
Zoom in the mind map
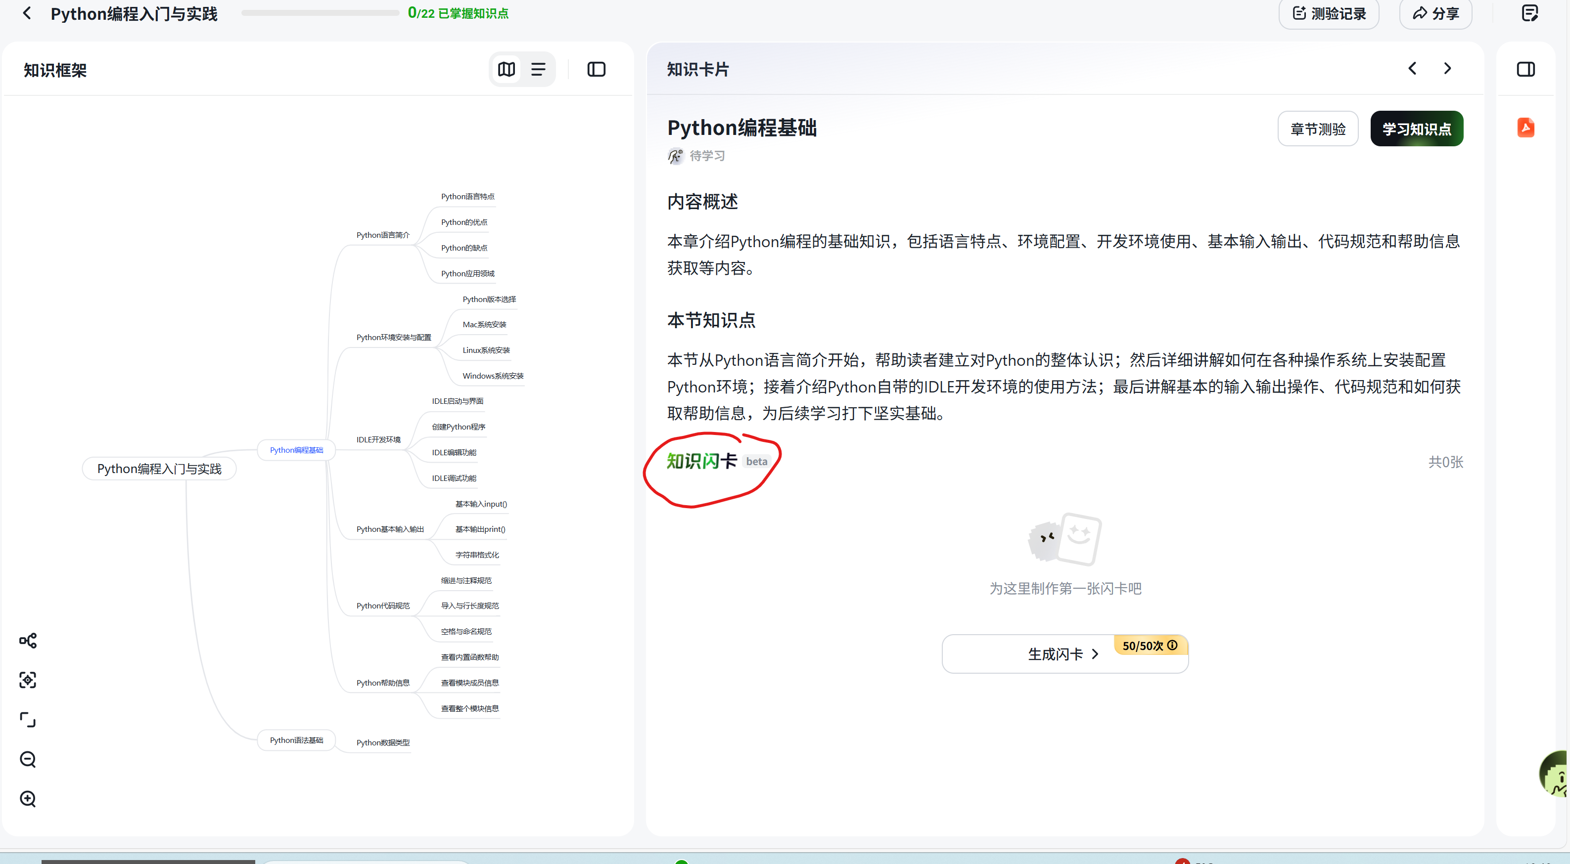(x=28, y=799)
